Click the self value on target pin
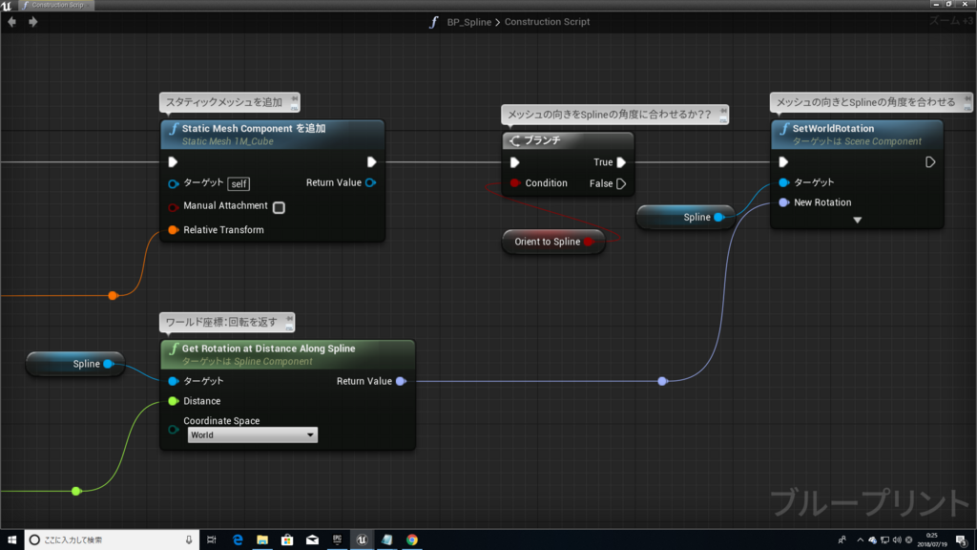The height and width of the screenshot is (550, 977). tap(239, 183)
